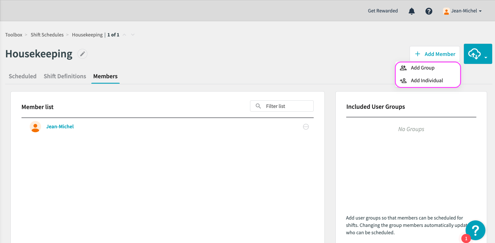
Task: Open the Jean-Michel member link
Action: point(60,127)
